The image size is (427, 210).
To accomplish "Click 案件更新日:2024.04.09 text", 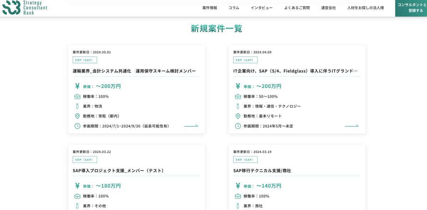I will [252, 52].
